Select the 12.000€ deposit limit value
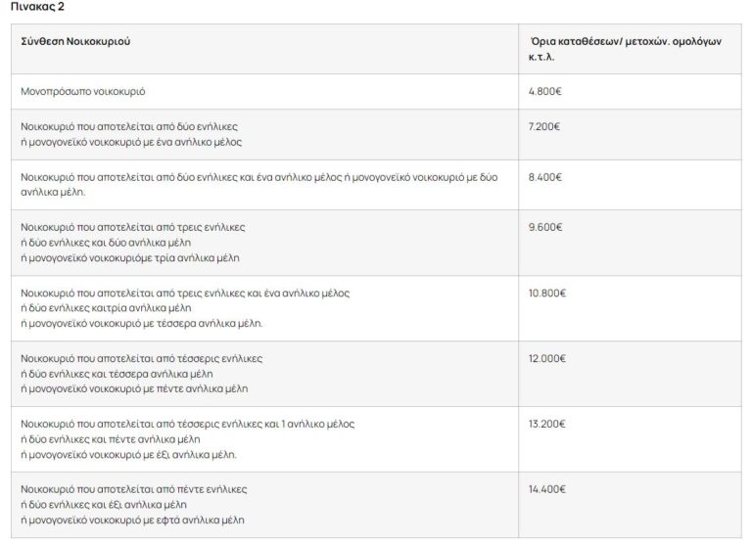The width and height of the screenshot is (752, 544). [x=547, y=358]
